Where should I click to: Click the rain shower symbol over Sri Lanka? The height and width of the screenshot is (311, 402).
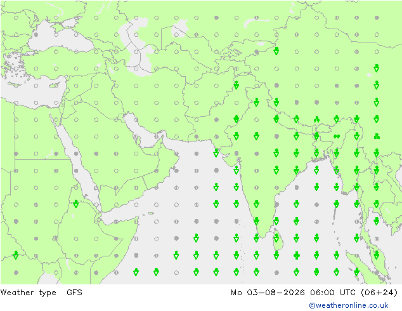[276, 239]
